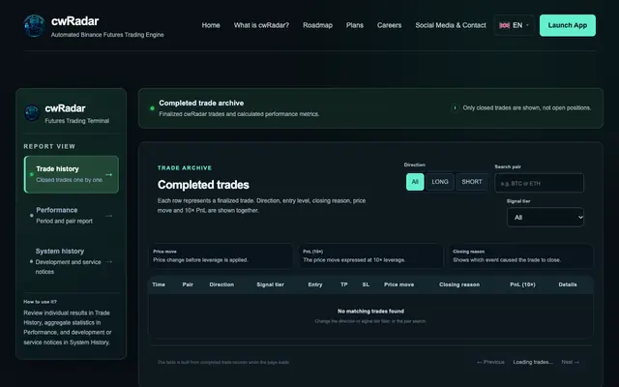Click the TRADE ARCHIVE label
Screen dimensions: 619x387
tap(185, 167)
